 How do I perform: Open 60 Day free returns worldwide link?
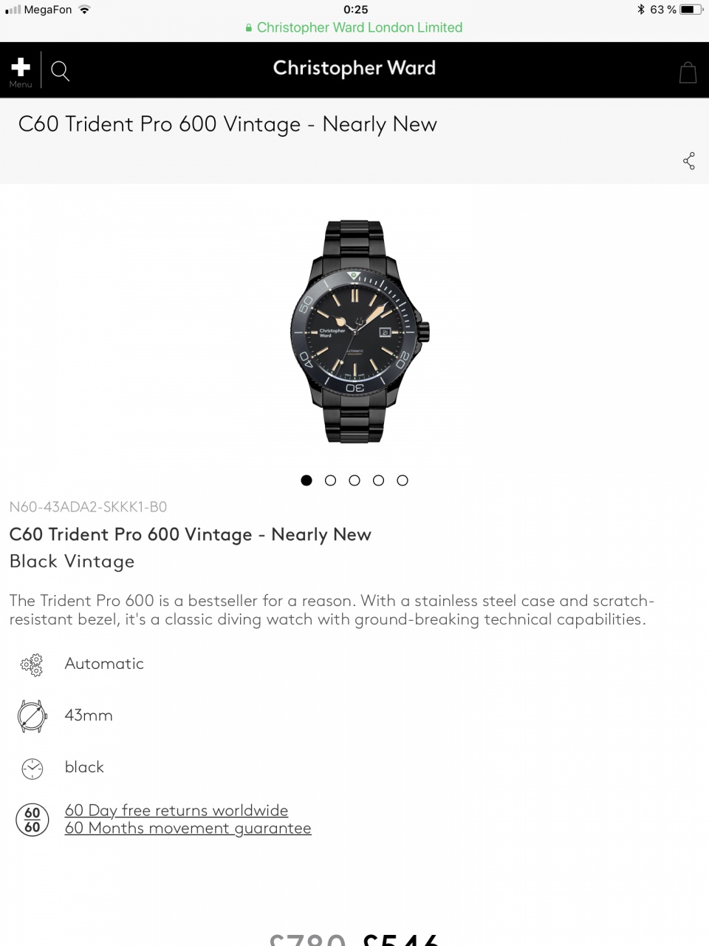pos(177,811)
